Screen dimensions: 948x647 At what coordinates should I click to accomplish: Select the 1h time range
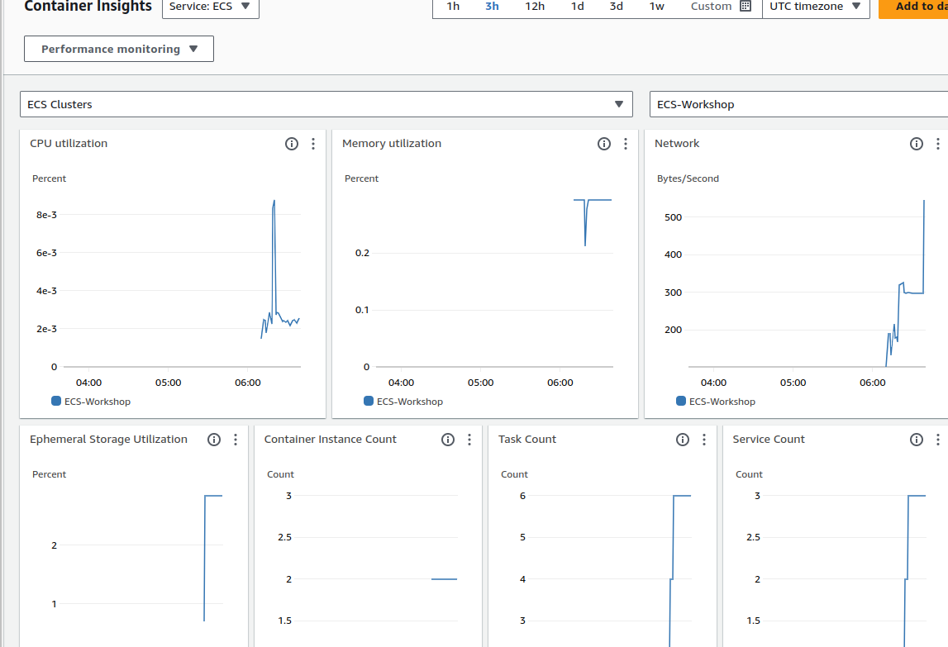click(x=453, y=7)
